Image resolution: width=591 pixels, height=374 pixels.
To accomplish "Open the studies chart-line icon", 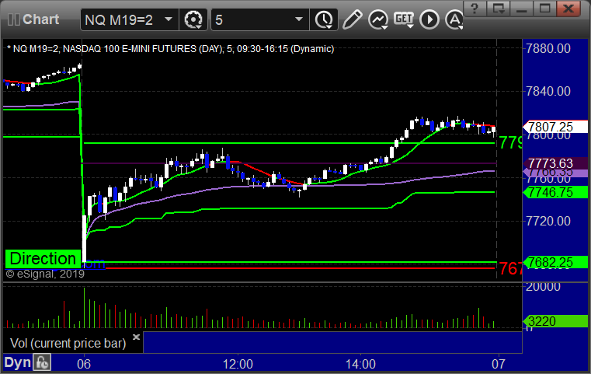I will pos(378,19).
